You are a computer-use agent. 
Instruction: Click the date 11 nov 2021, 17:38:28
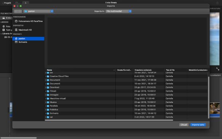tap(145, 80)
